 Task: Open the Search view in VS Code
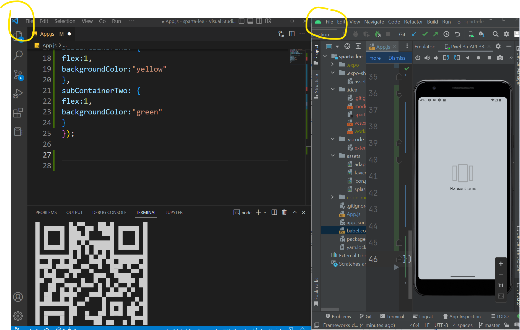18,55
